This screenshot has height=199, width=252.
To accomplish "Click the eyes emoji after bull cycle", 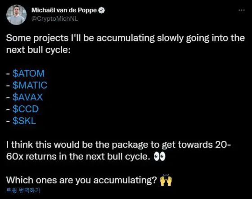I will [x=160, y=156].
